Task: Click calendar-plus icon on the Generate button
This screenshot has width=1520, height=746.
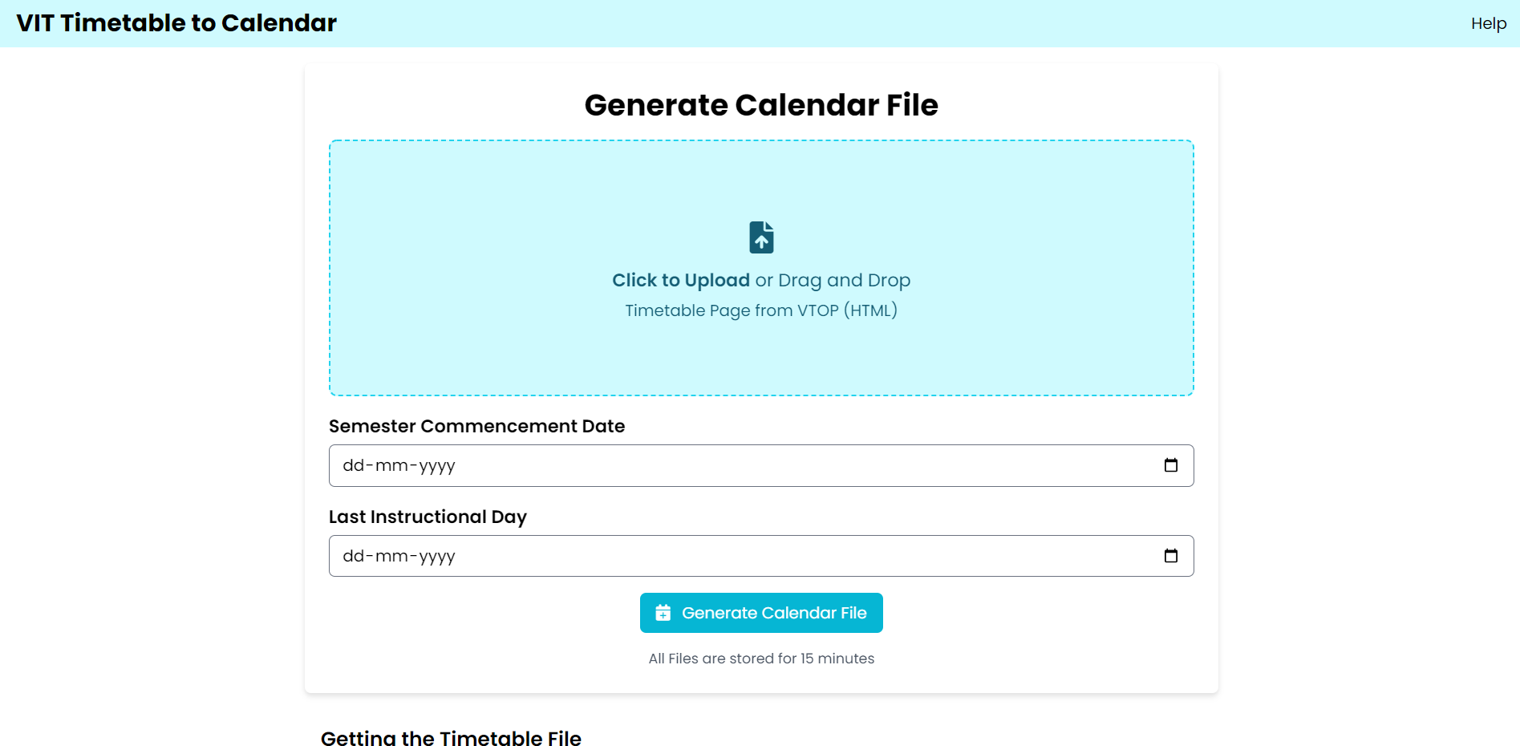Action: (x=663, y=613)
